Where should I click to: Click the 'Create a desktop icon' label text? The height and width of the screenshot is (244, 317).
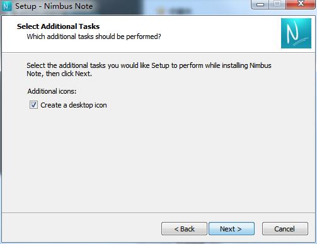pyautogui.click(x=74, y=105)
